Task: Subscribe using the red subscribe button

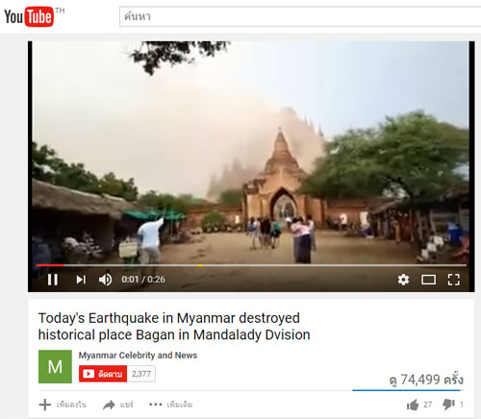Action: [103, 374]
